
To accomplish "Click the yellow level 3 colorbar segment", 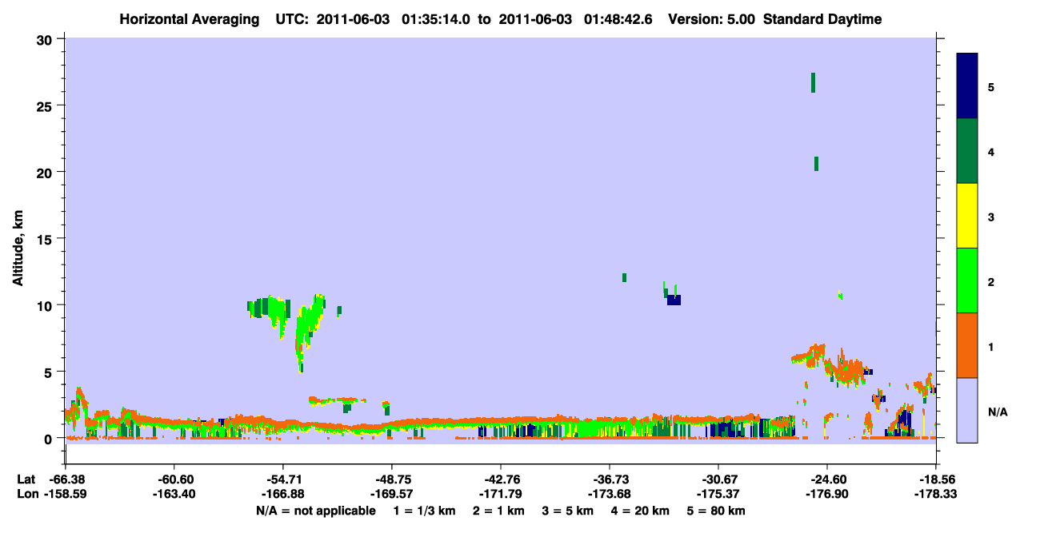I will point(967,216).
